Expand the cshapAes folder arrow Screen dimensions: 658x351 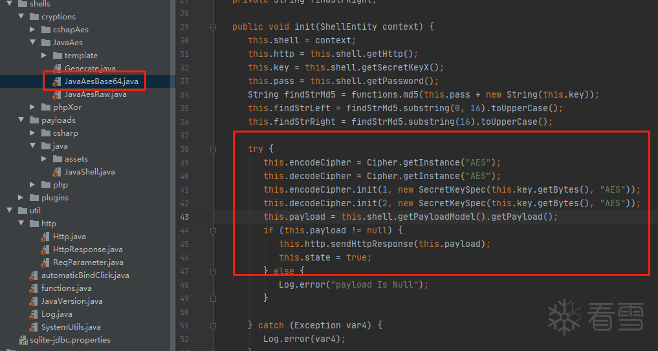tap(33, 30)
